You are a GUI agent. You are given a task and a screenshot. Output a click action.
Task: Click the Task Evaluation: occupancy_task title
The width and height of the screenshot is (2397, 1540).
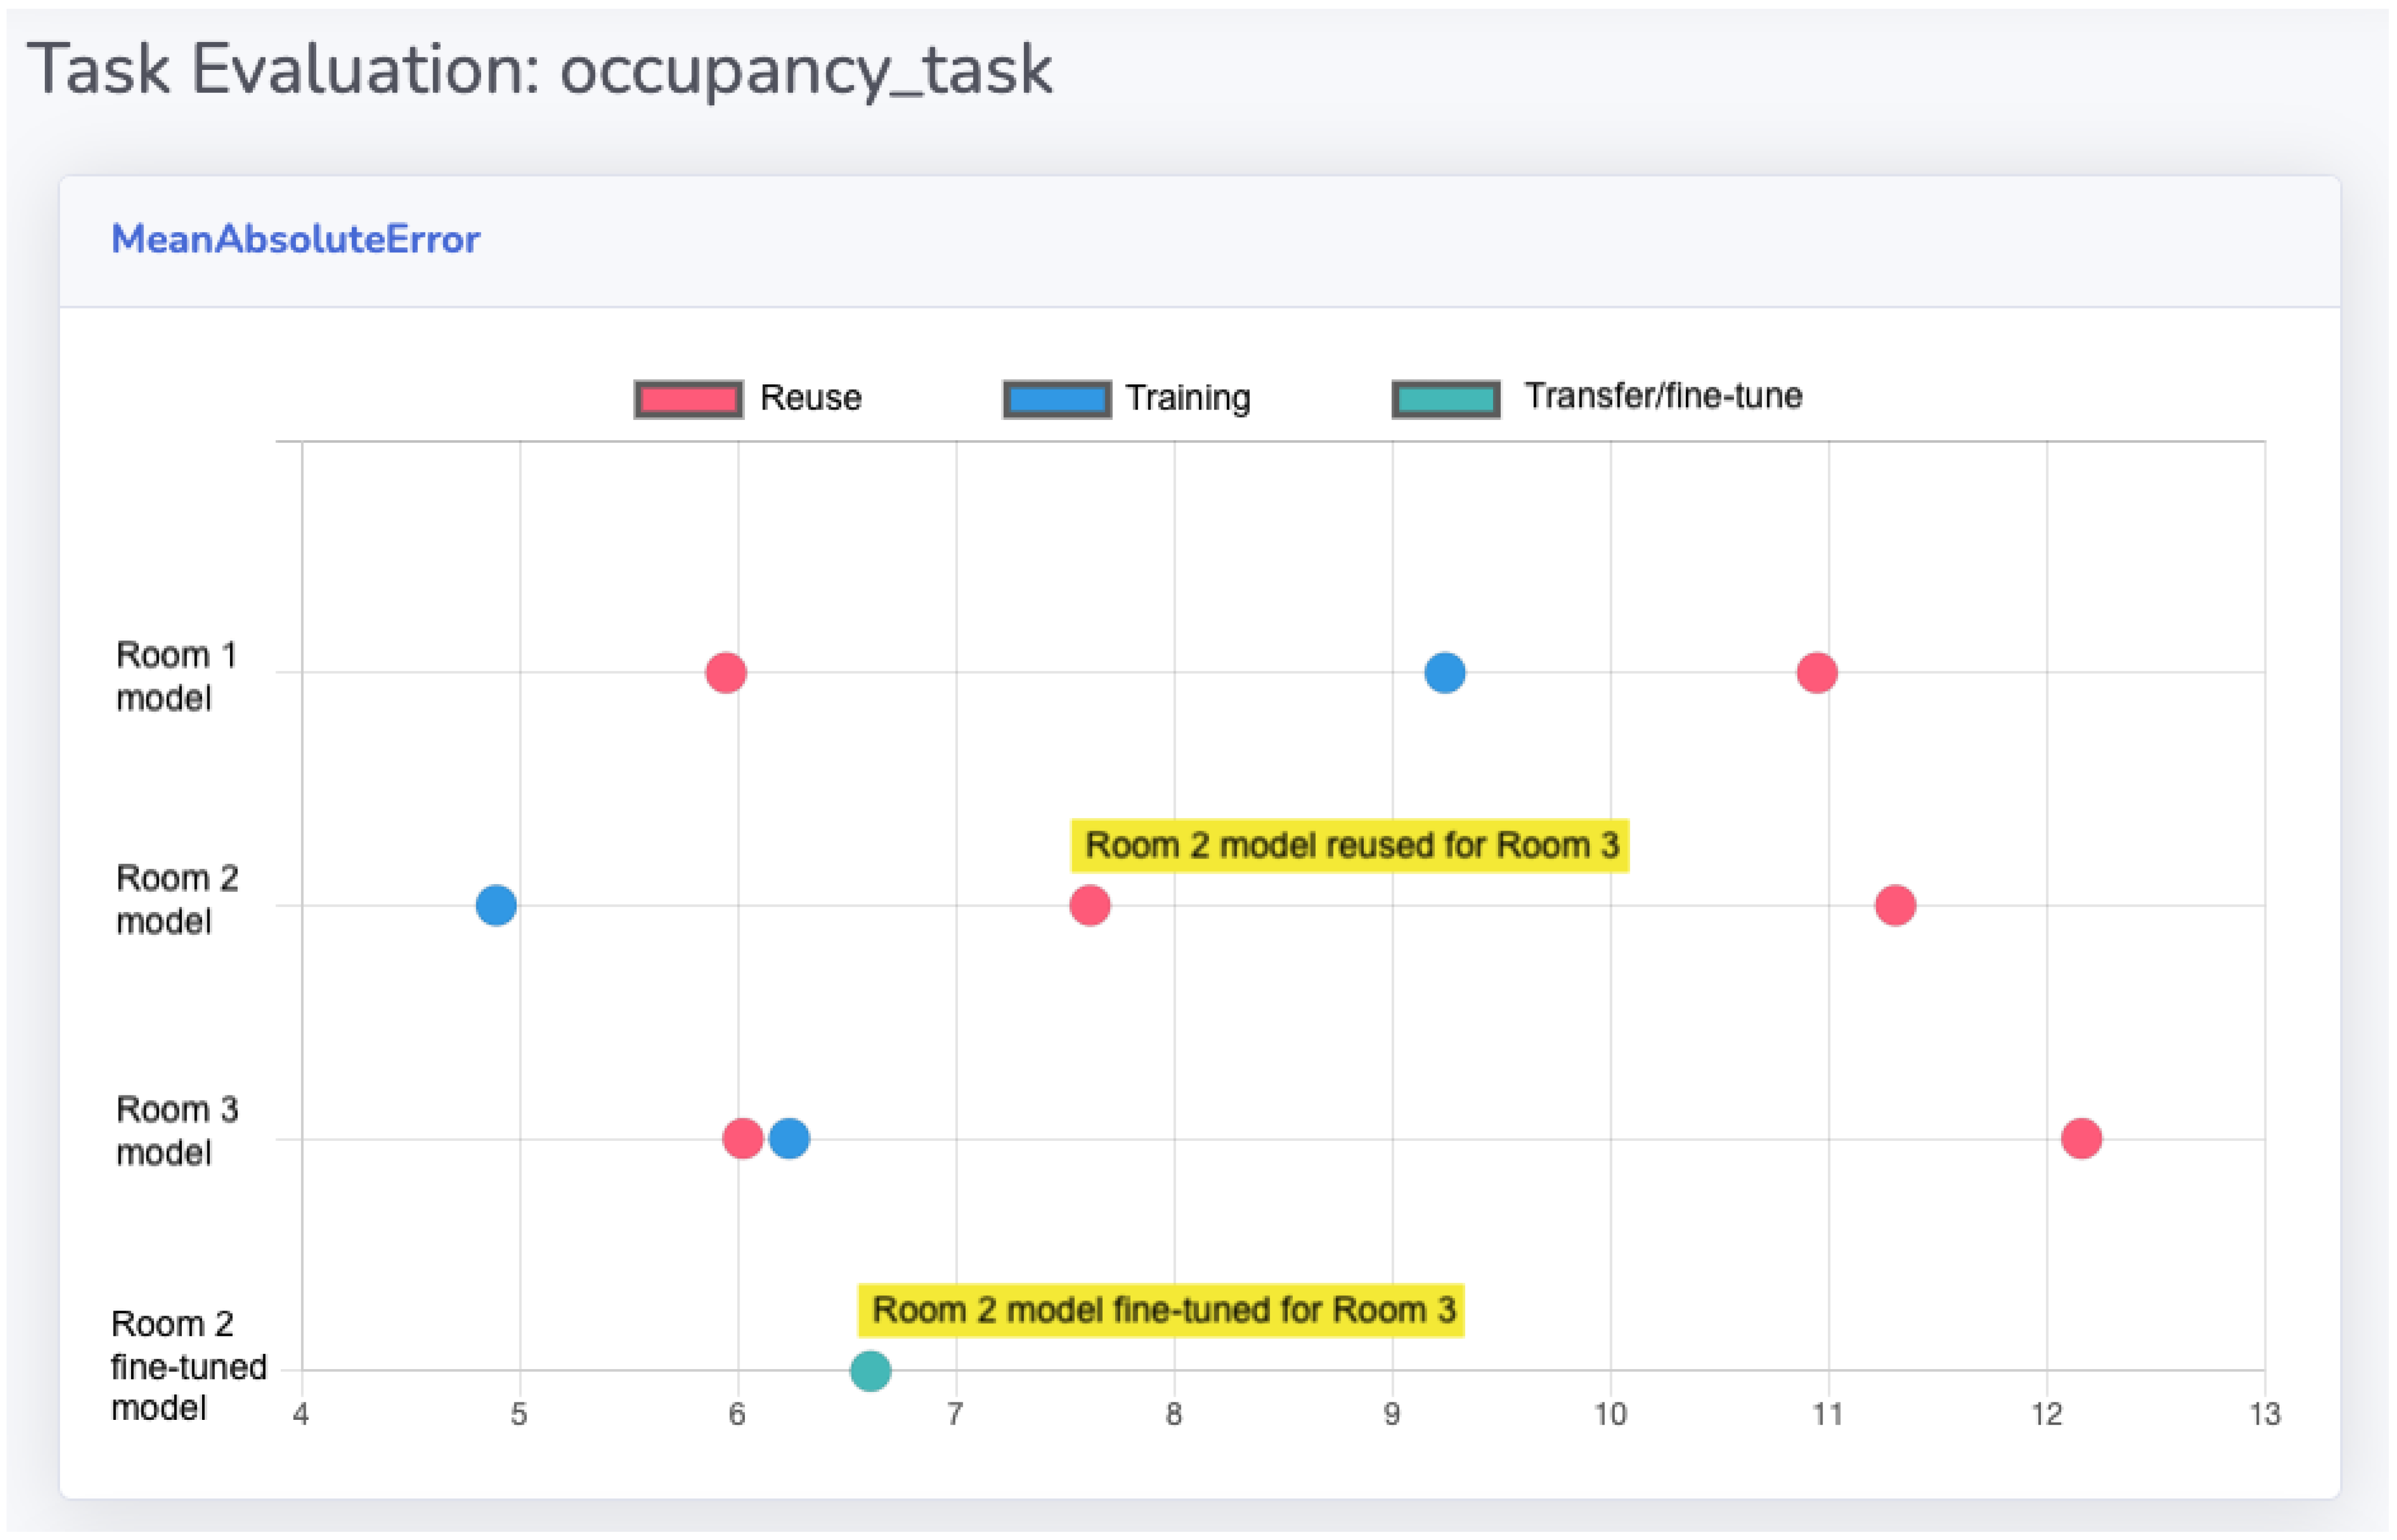539,70
